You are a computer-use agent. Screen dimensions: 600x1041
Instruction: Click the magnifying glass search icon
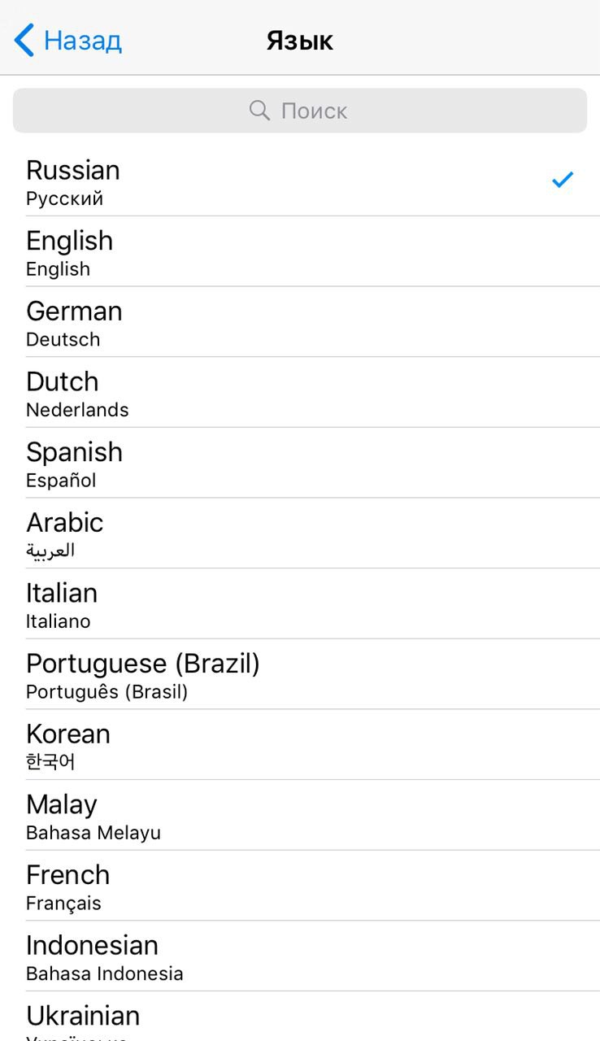pos(259,111)
